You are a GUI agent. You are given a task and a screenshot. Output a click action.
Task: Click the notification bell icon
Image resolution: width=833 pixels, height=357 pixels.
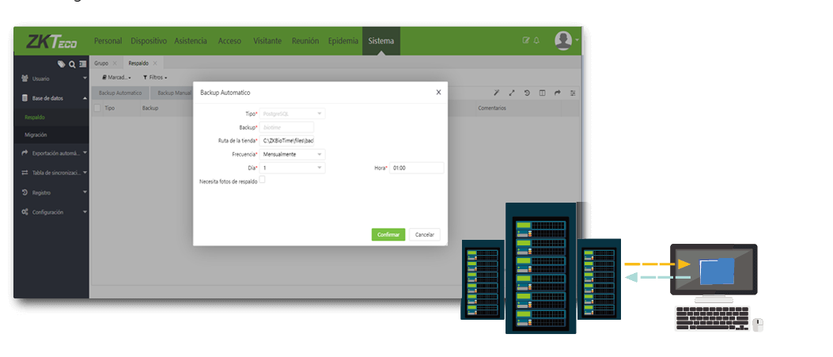tap(536, 40)
